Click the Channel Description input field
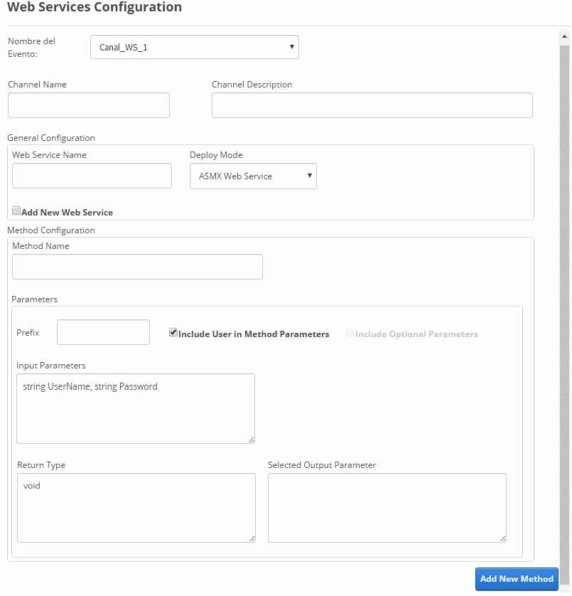This screenshot has height=596, width=572. pos(372,105)
